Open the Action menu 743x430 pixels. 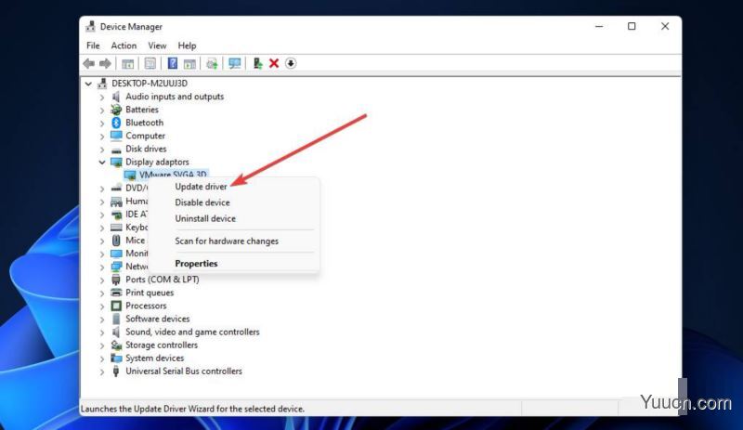pos(124,46)
